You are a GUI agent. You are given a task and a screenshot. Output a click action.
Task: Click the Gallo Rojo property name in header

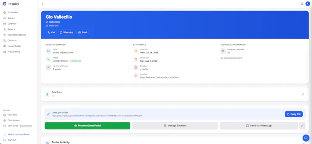[55, 22]
